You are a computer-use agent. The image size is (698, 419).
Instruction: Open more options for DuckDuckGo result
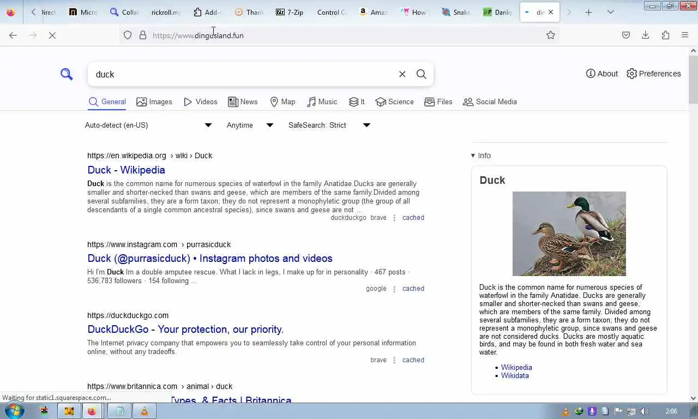pos(394,360)
